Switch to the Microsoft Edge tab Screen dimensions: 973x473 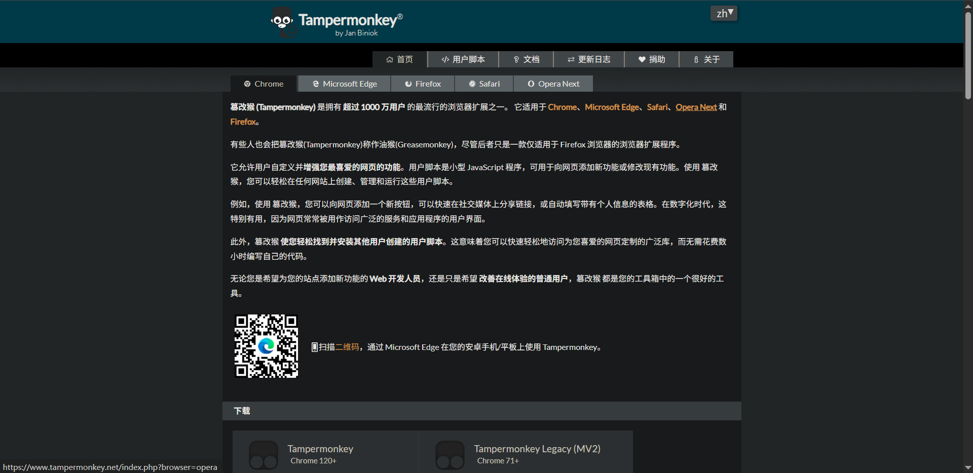tap(345, 84)
